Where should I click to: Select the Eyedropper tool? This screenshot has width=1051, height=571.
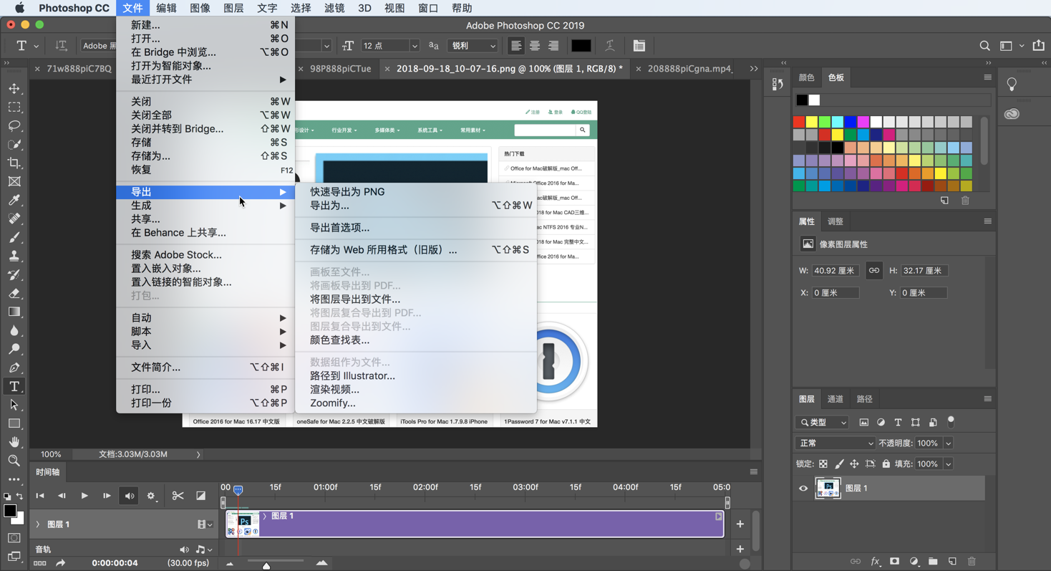point(14,200)
